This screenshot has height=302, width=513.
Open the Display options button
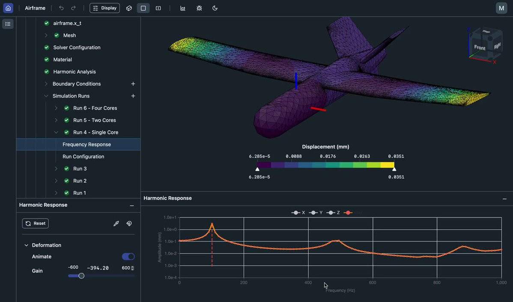(104, 8)
